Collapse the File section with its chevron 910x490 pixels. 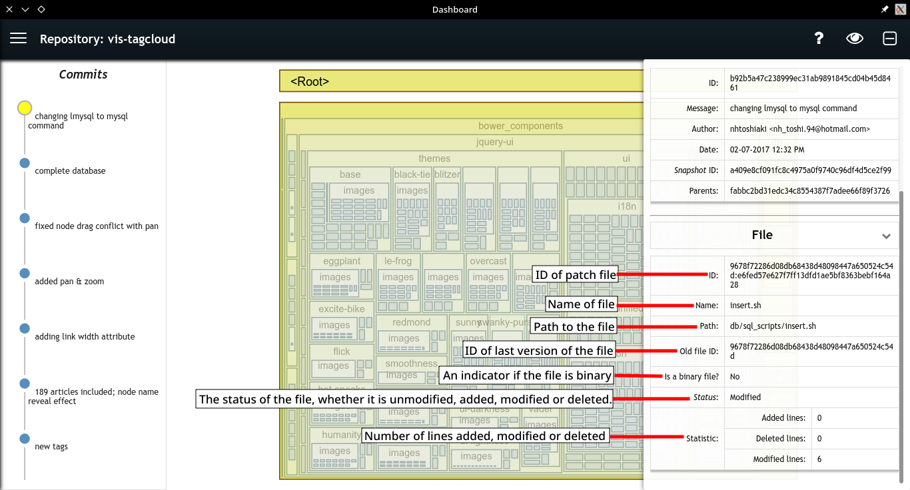886,235
